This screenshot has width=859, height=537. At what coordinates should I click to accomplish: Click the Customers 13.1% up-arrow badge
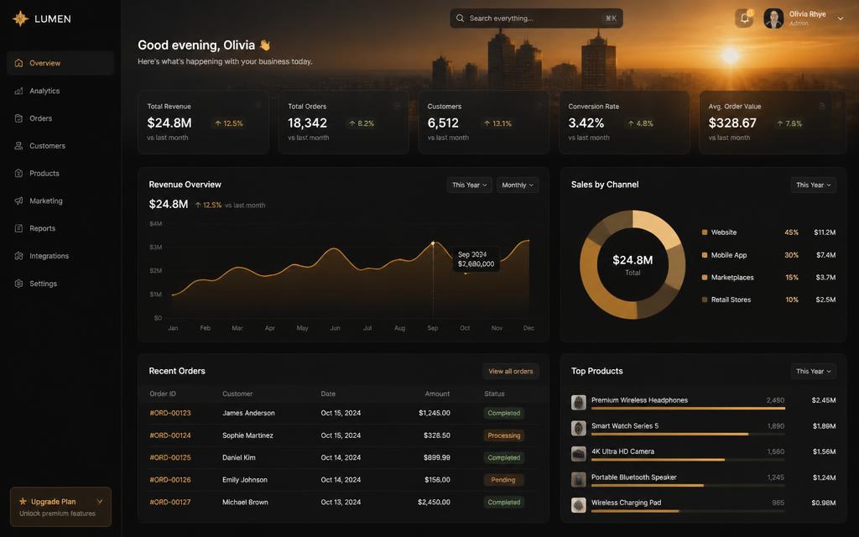(497, 123)
